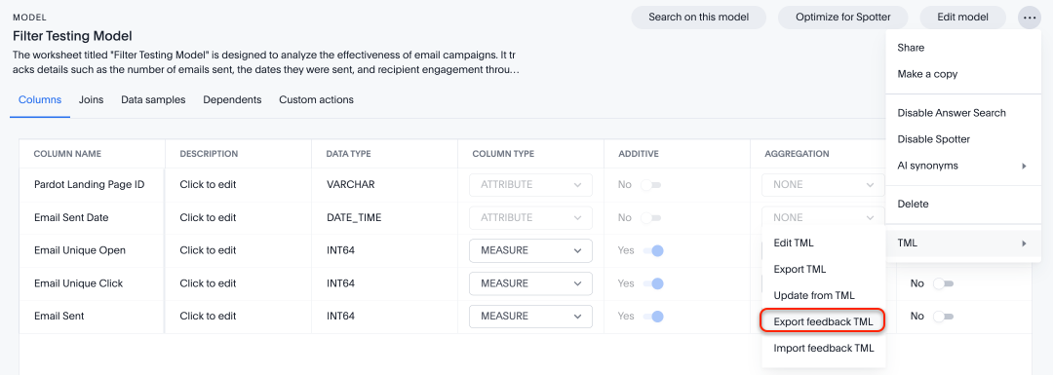Edit description for Pardot Landing Page ID
The height and width of the screenshot is (375, 1053).
pos(209,184)
